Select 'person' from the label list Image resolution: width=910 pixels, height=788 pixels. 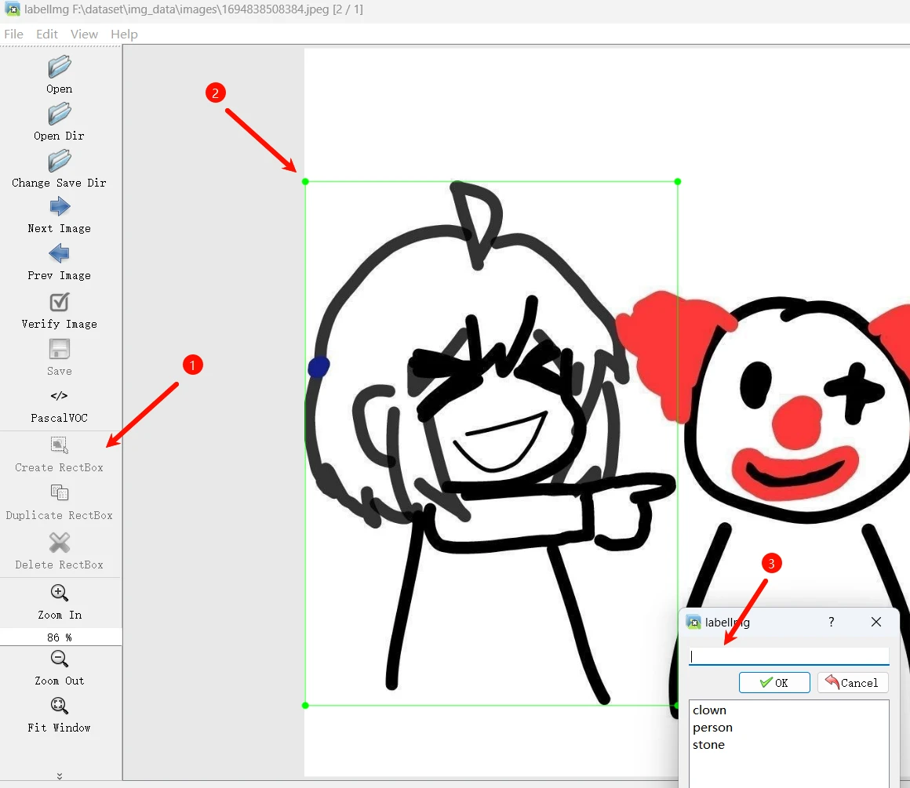712,727
